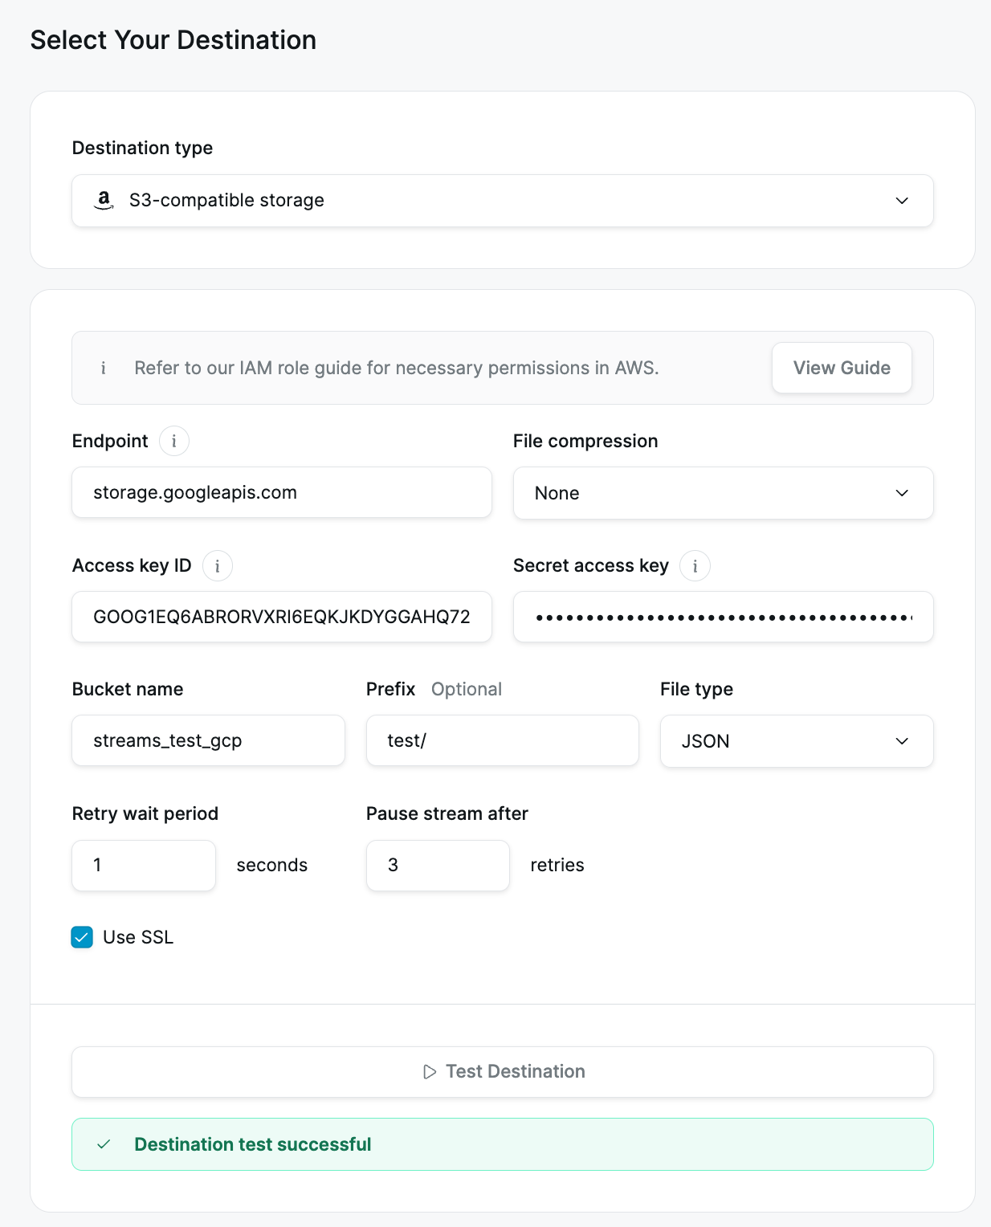Click into the Secret access key field
The image size is (991, 1227).
coord(723,617)
